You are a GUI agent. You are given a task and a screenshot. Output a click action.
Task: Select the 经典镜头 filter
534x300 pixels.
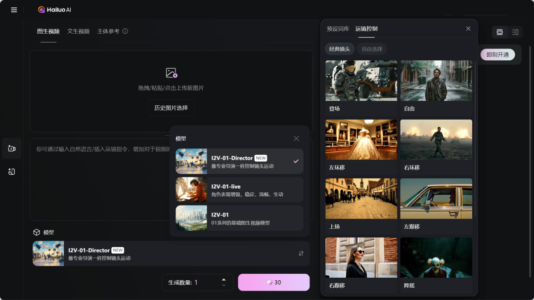(340, 49)
